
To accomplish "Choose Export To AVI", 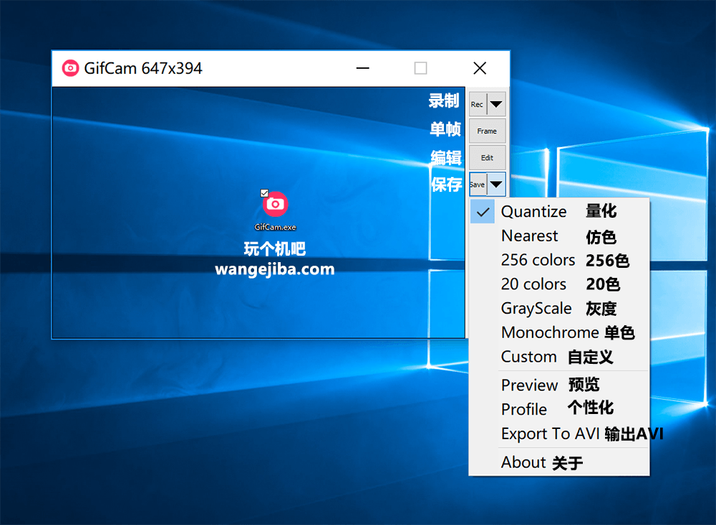I will (550, 434).
